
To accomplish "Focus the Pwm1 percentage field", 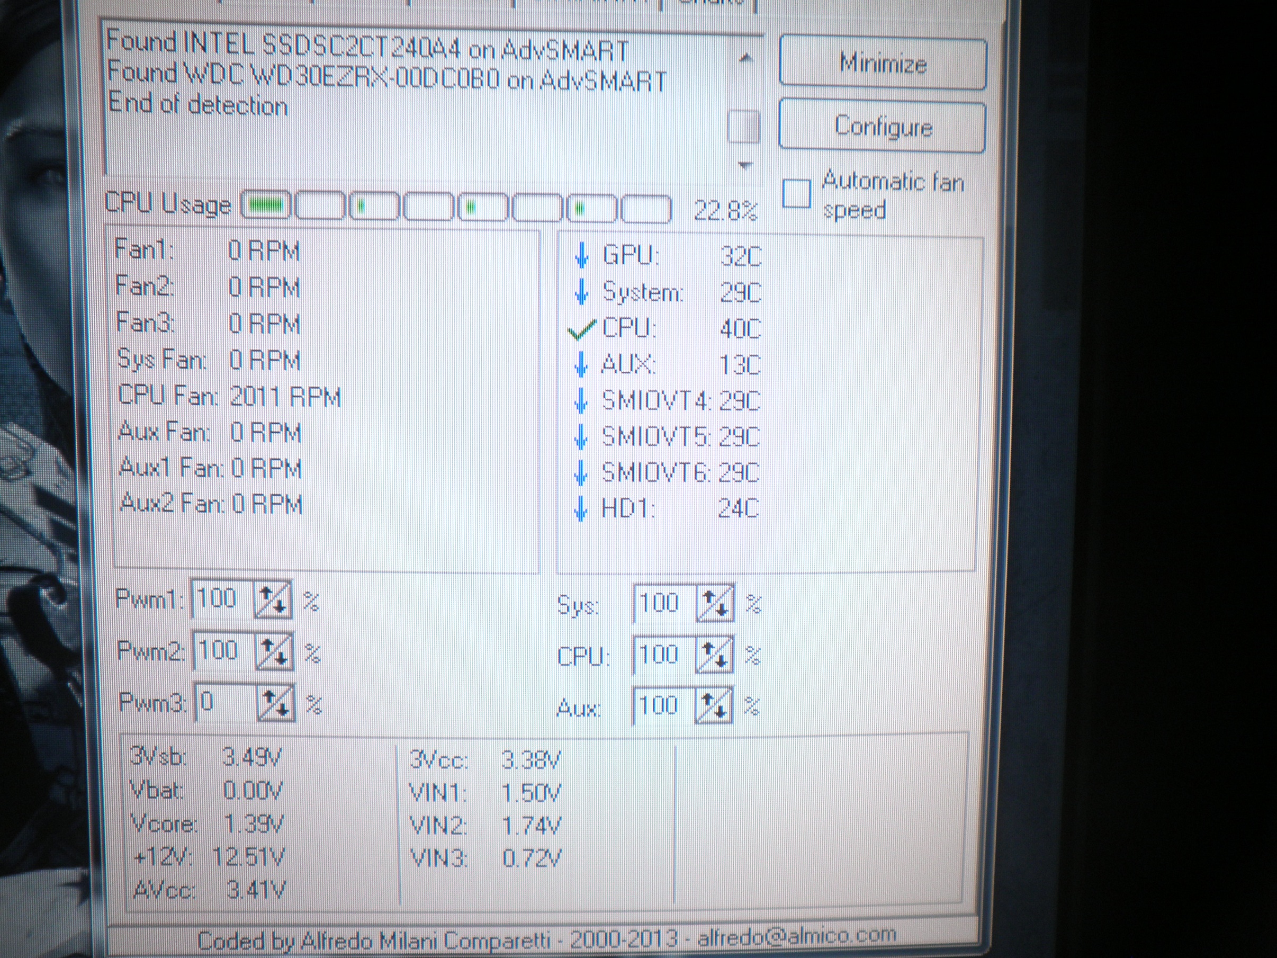I will 223,599.
